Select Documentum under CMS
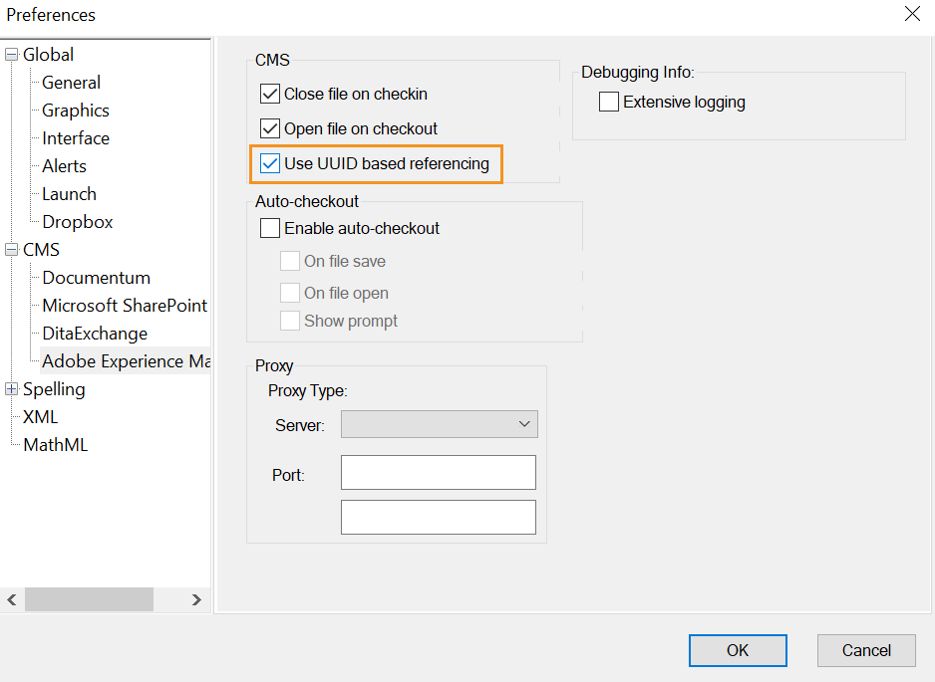Viewport: 935px width, 682px height. point(96,278)
